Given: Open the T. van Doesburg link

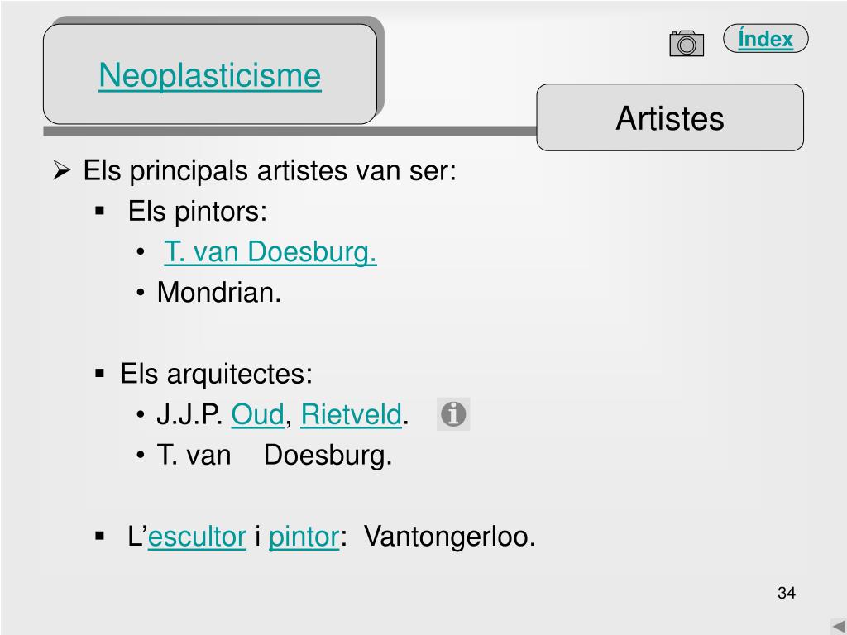Looking at the screenshot, I should [270, 251].
